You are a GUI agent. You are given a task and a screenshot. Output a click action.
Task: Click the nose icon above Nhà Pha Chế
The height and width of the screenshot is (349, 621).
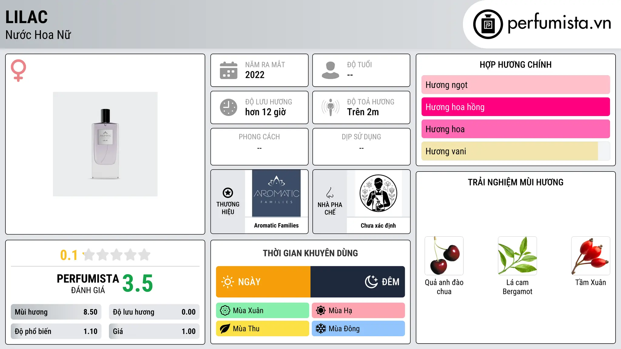click(330, 193)
